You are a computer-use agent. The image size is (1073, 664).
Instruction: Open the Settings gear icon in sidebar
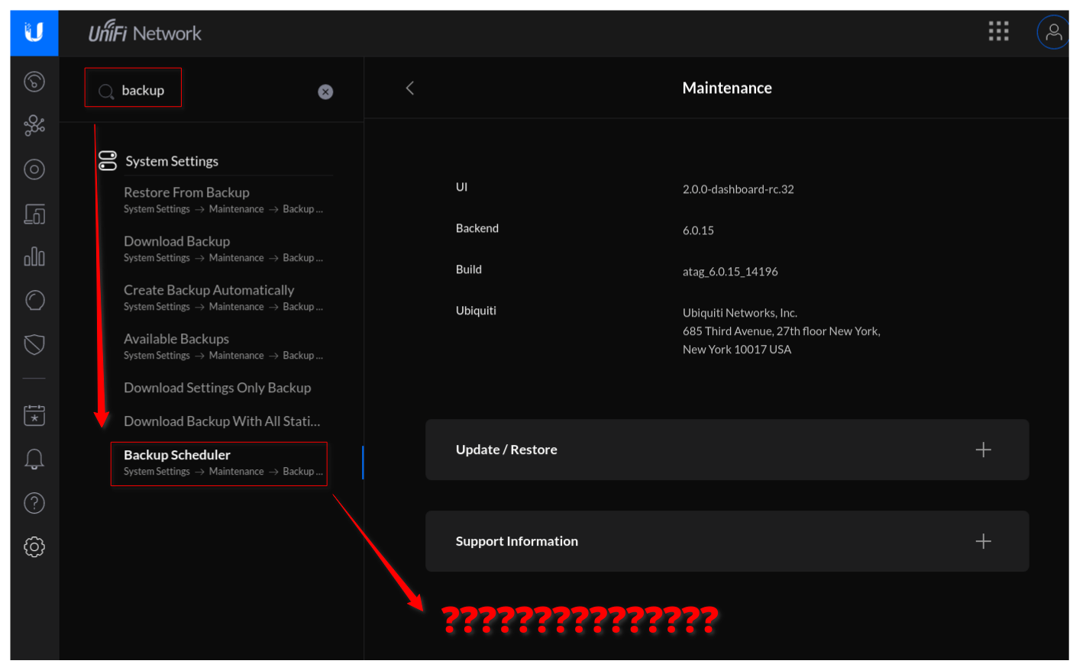coord(34,546)
